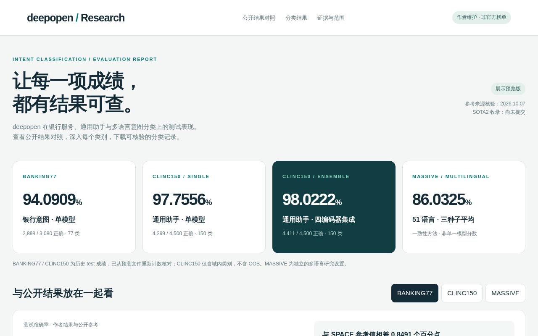Image resolution: width=538 pixels, height=336 pixels.
Task: Select the CLINC150 / ENSEMBLE dark card
Action: pyautogui.click(x=334, y=207)
